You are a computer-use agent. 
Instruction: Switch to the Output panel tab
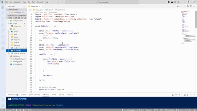click(x=24, y=95)
